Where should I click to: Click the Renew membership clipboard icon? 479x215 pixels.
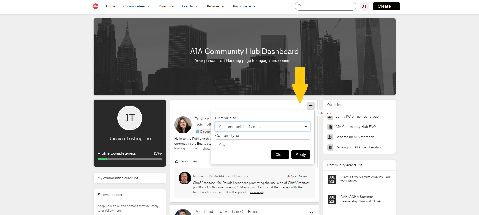(x=330, y=147)
